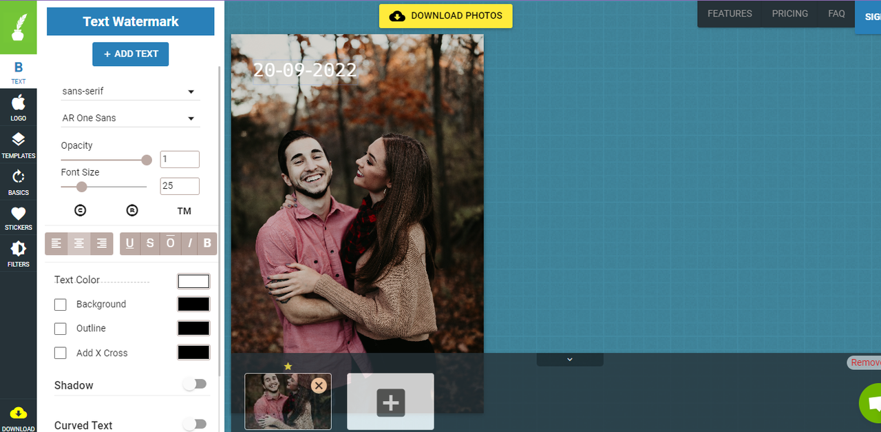881x432 pixels.
Task: Click the Text Watermark header
Action: point(131,21)
